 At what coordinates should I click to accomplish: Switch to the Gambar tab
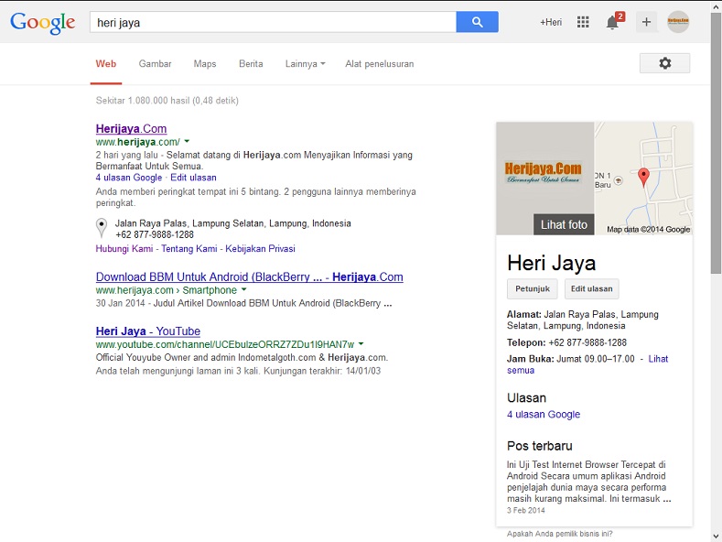[x=155, y=64]
